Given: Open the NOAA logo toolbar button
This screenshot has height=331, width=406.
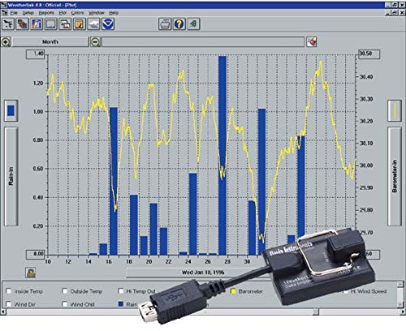Looking at the screenshot, I should tap(108, 24).
